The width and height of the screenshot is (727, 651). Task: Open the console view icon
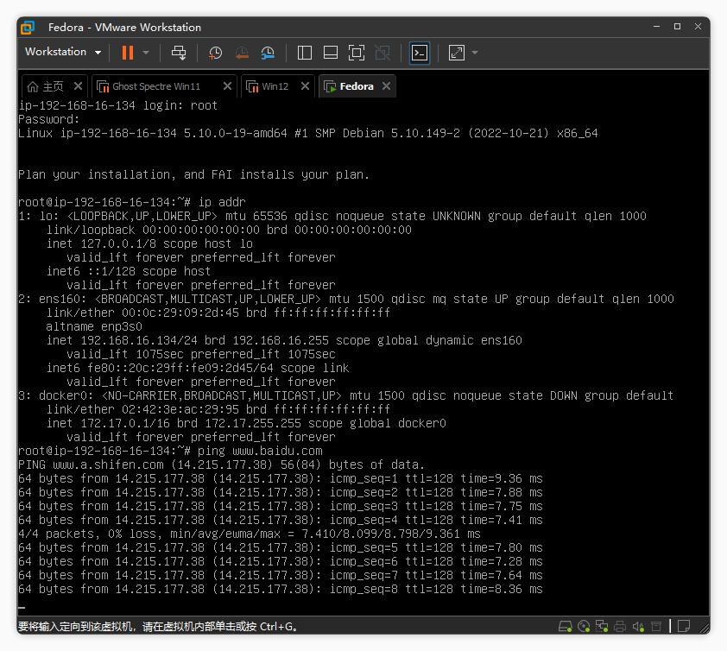(x=419, y=53)
